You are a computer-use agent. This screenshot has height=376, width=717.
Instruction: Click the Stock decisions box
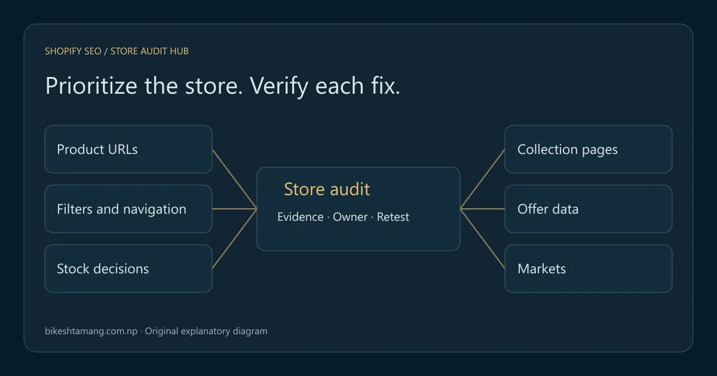[x=128, y=269]
